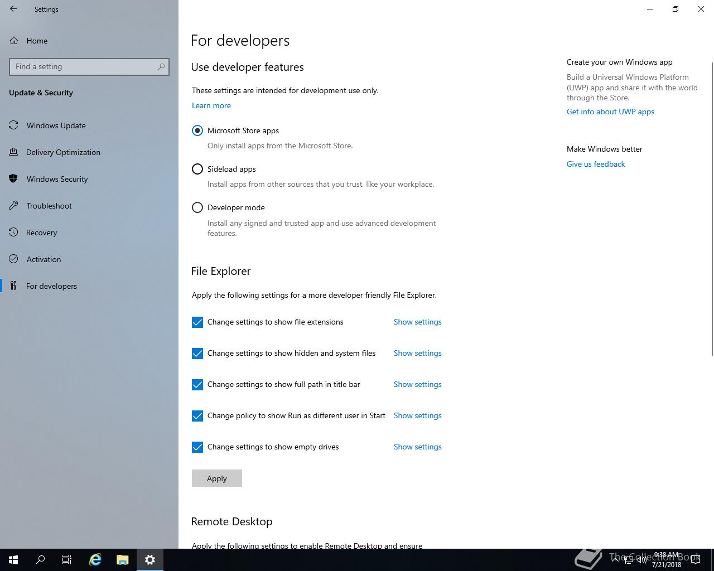This screenshot has width=714, height=571.
Task: Click Give us feedback link
Action: click(596, 164)
